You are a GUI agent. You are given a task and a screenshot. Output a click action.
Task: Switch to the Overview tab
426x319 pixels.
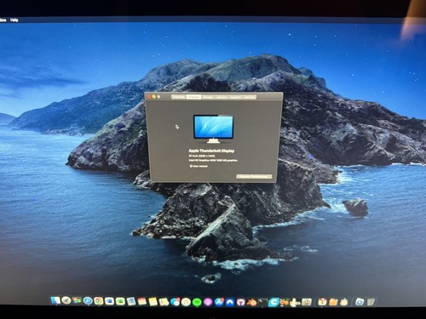point(179,97)
